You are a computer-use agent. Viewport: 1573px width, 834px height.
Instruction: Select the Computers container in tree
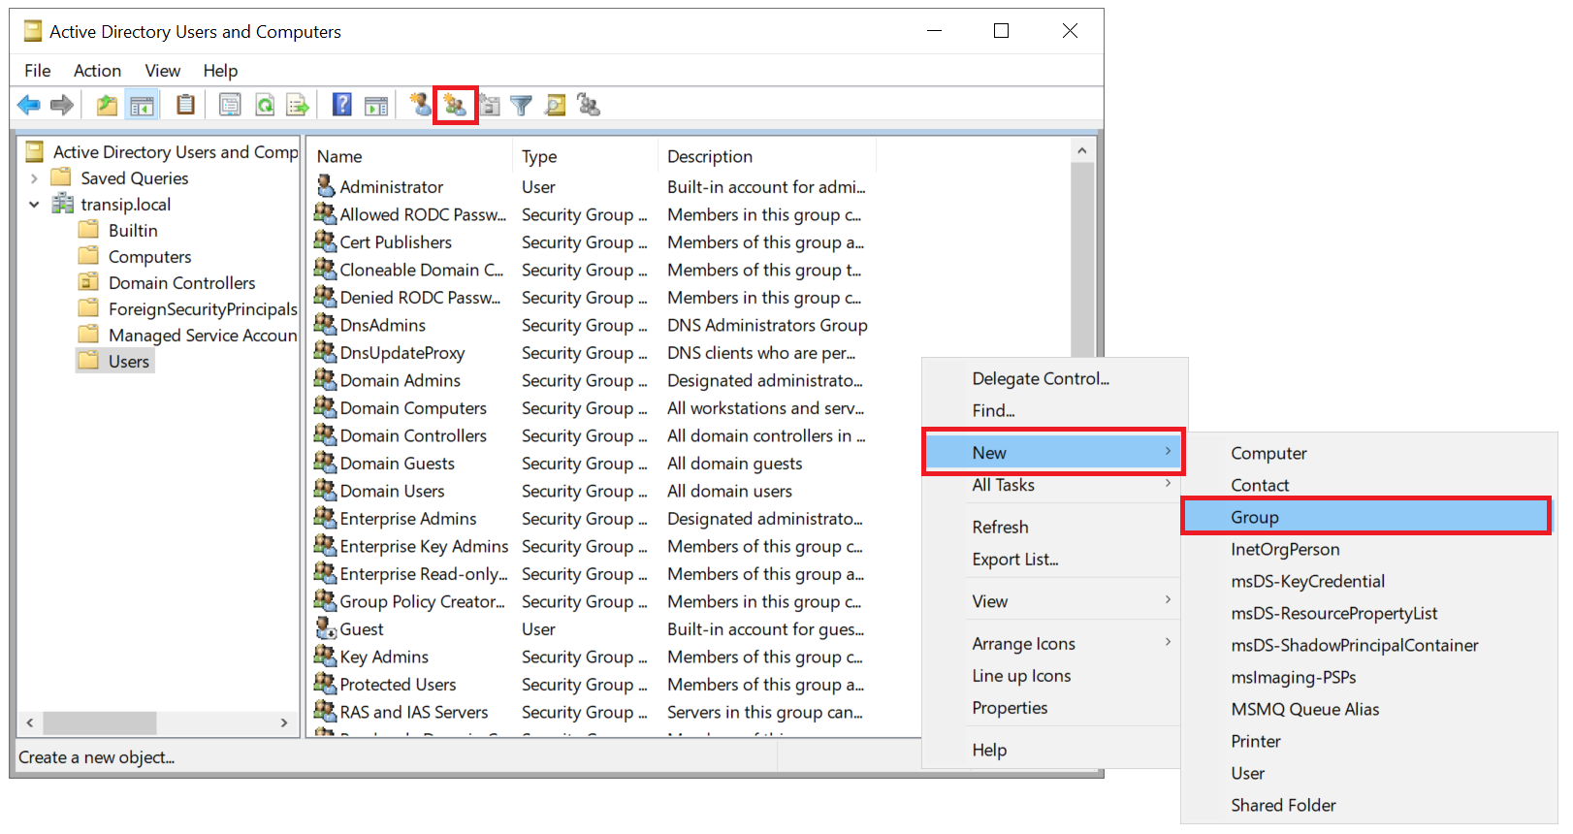tap(149, 257)
